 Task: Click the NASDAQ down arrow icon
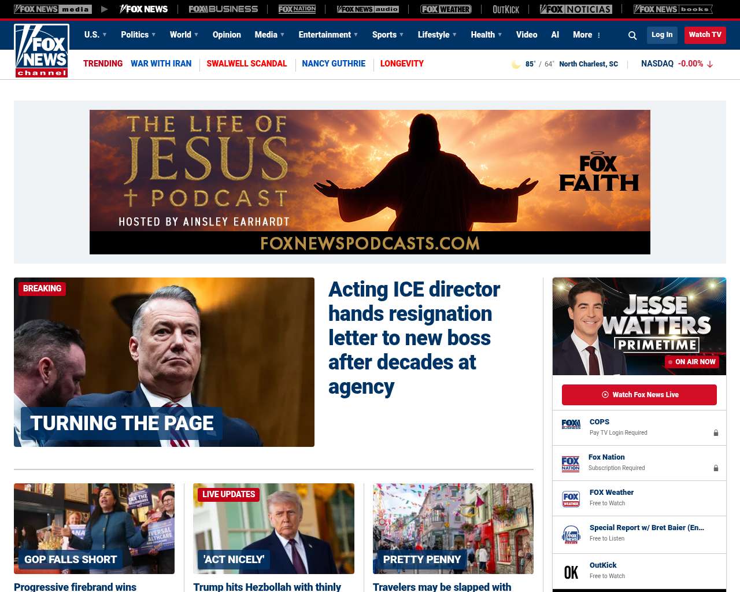coord(710,64)
